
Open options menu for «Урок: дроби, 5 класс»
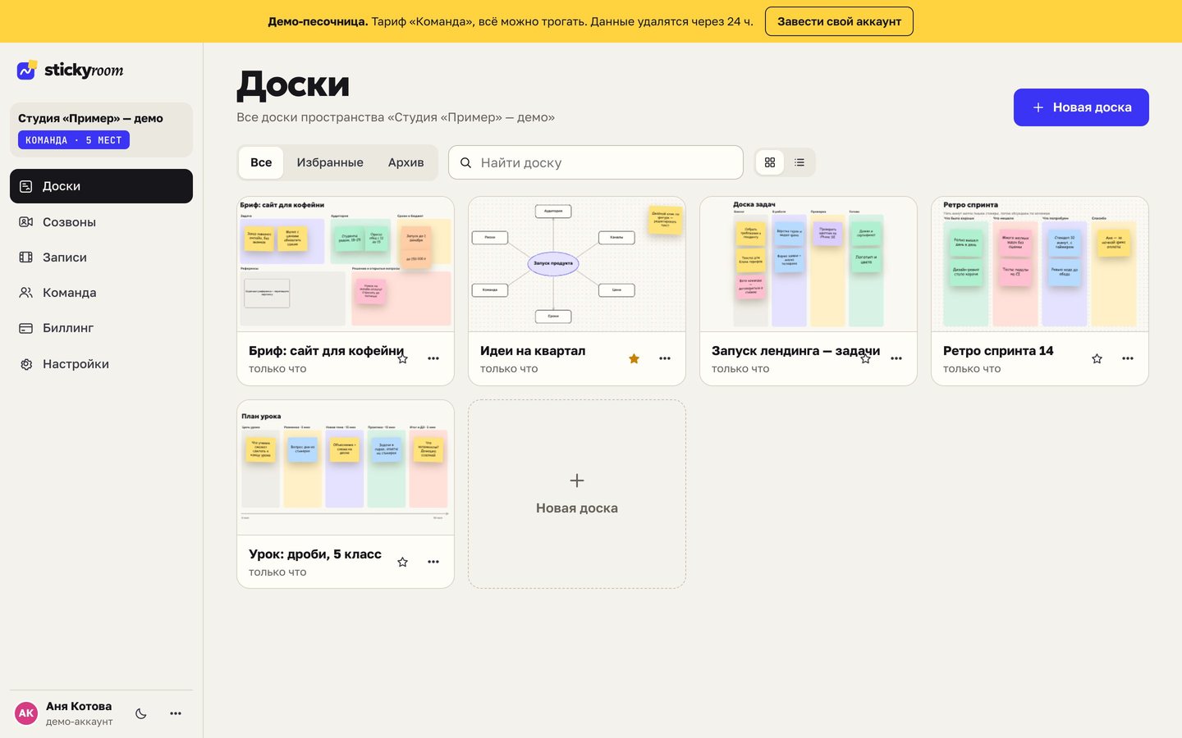433,562
